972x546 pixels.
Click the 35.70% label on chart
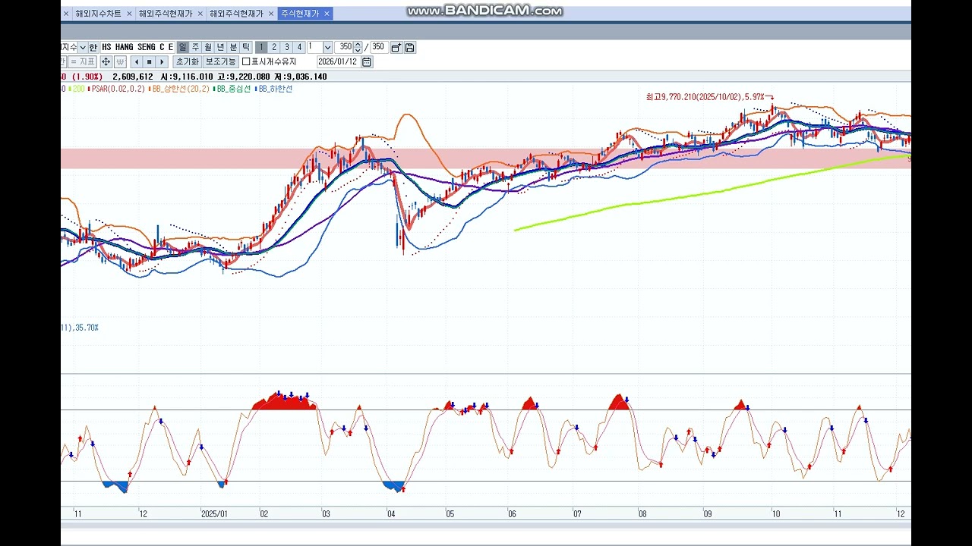[86, 328]
